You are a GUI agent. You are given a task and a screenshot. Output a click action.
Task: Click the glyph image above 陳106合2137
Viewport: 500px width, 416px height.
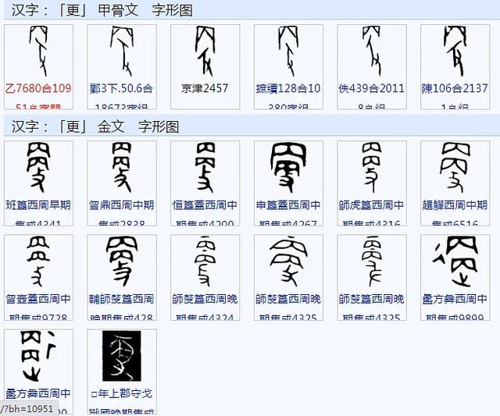pyautogui.click(x=455, y=52)
